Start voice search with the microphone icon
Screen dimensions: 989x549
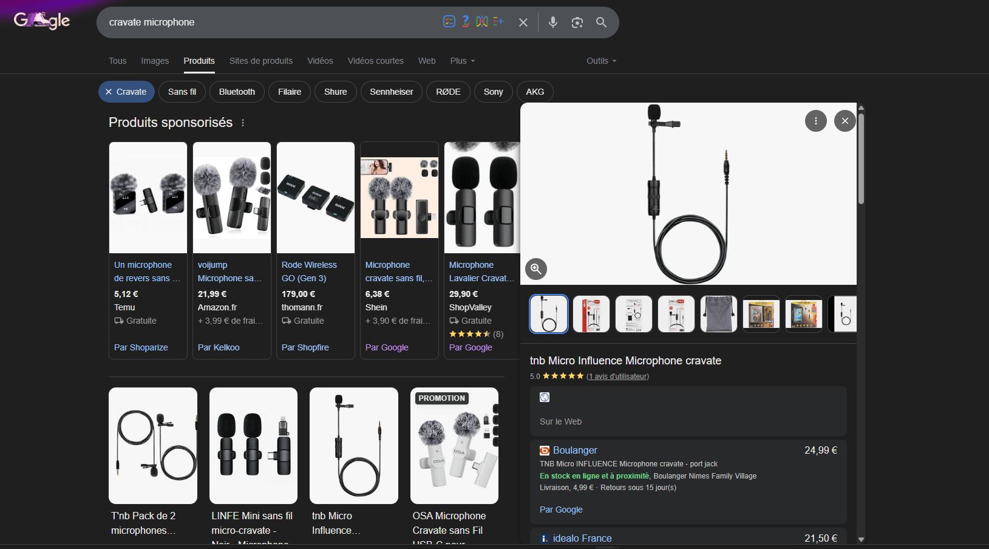point(552,22)
